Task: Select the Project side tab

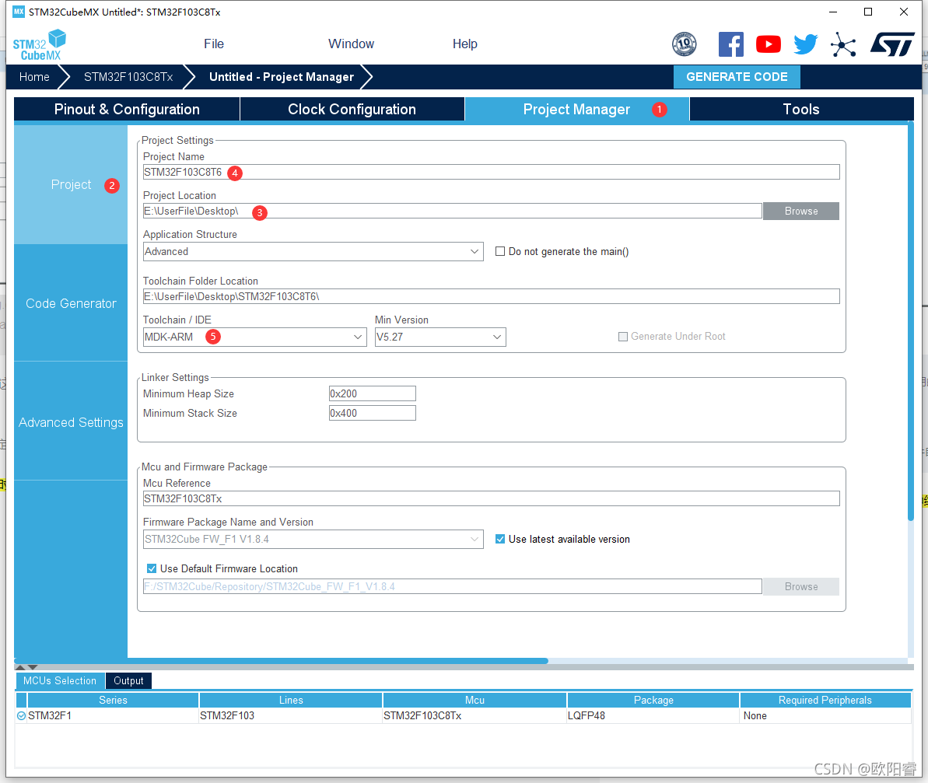Action: (71, 184)
